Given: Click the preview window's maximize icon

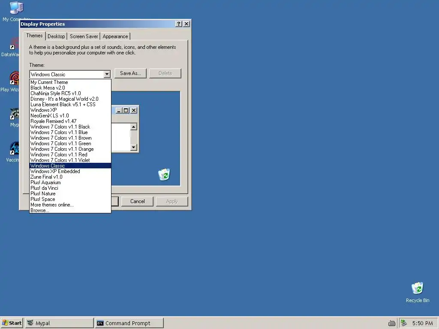Looking at the screenshot, I should [x=126, y=111].
